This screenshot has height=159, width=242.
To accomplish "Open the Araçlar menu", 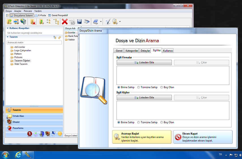I will point(18,11).
